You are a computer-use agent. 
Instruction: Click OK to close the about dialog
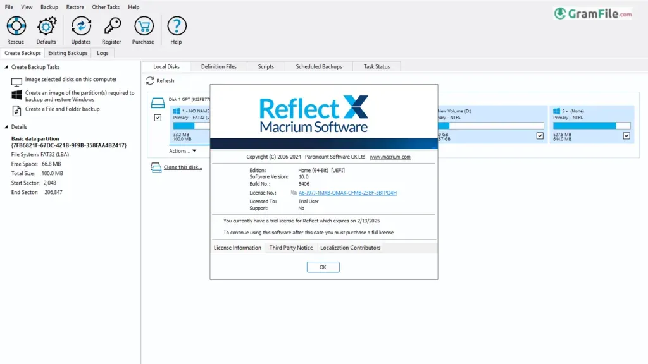(323, 267)
